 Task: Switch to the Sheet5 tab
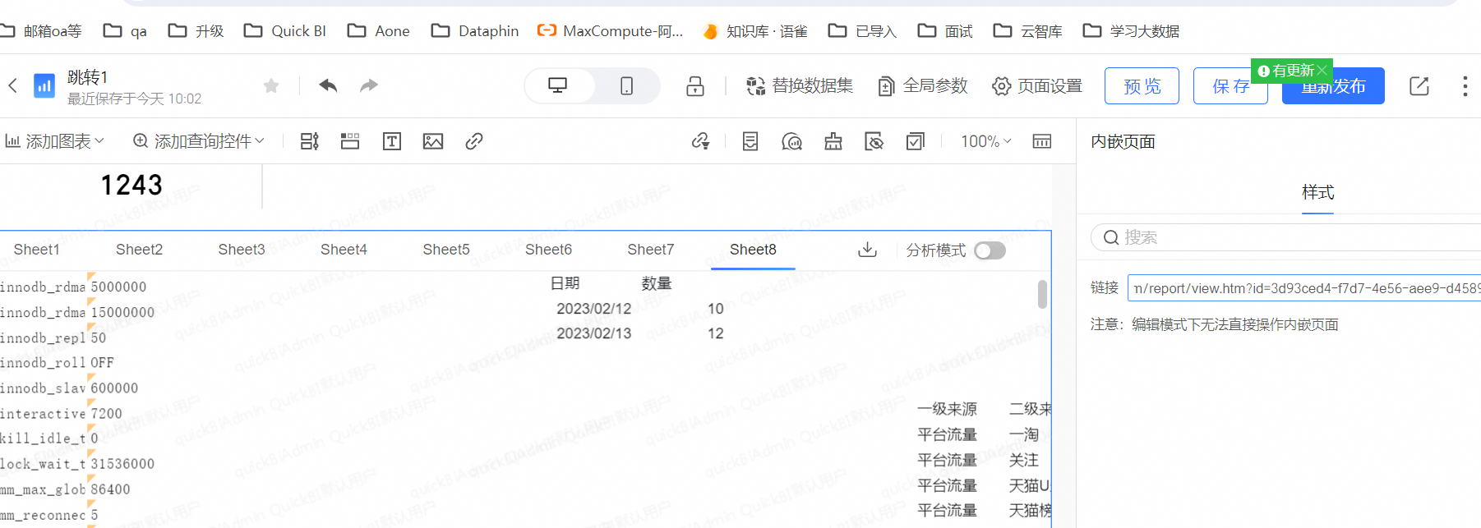(446, 250)
